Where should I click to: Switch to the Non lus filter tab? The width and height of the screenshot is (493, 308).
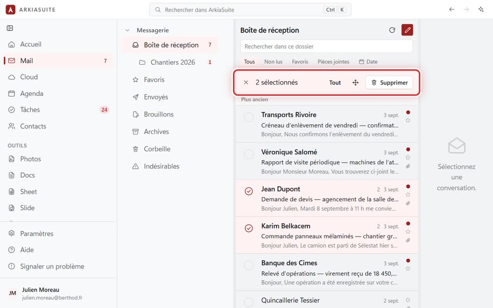click(273, 62)
